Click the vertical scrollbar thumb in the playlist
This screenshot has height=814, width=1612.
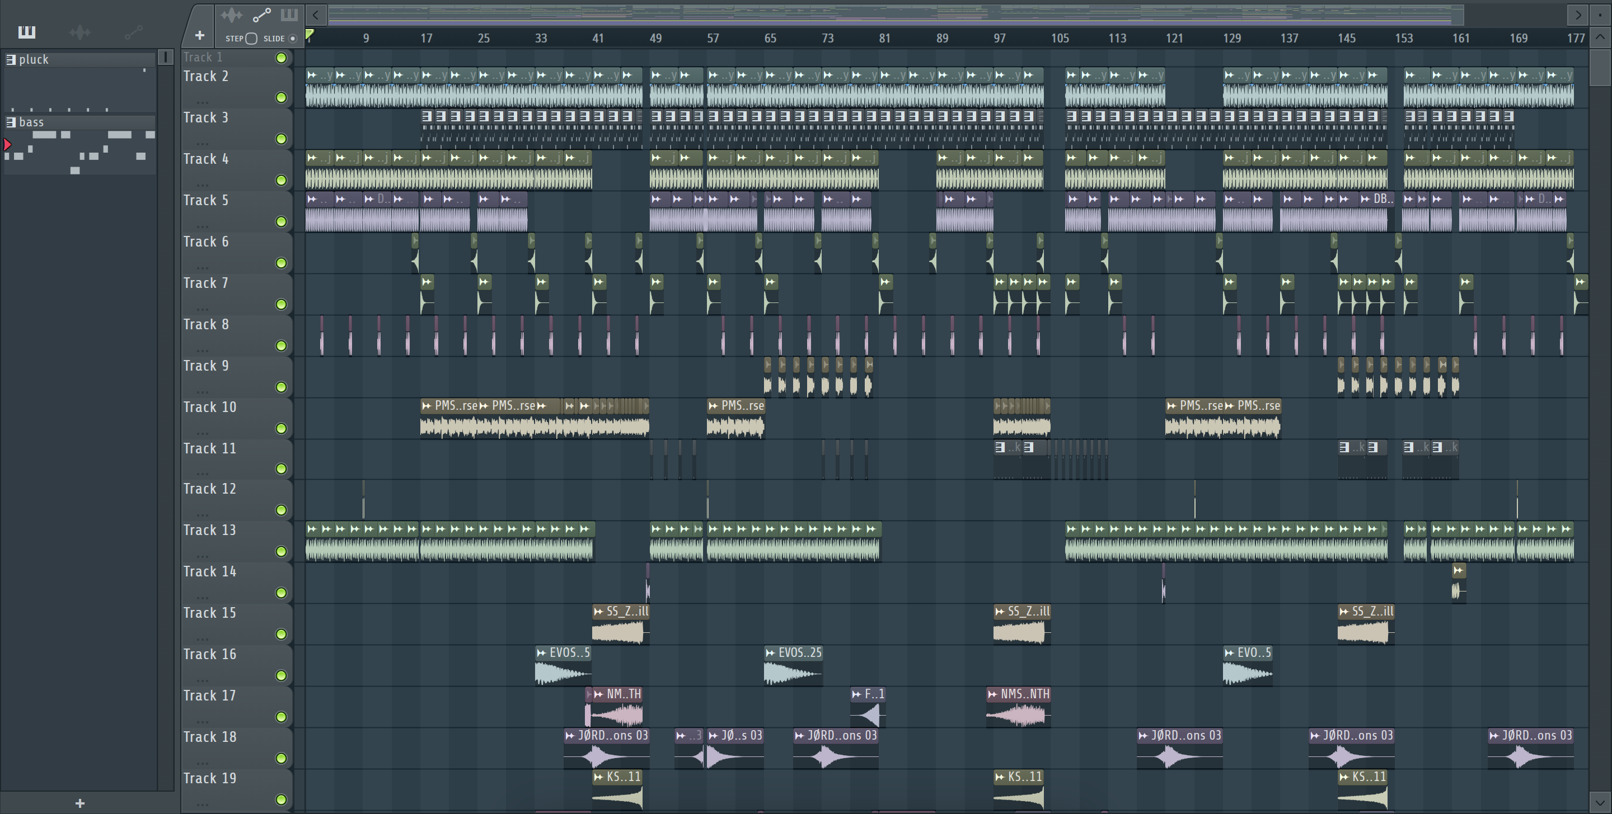pyautogui.click(x=1600, y=68)
